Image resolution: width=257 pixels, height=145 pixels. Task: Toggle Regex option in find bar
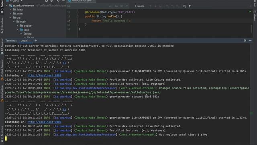coord(127,6)
